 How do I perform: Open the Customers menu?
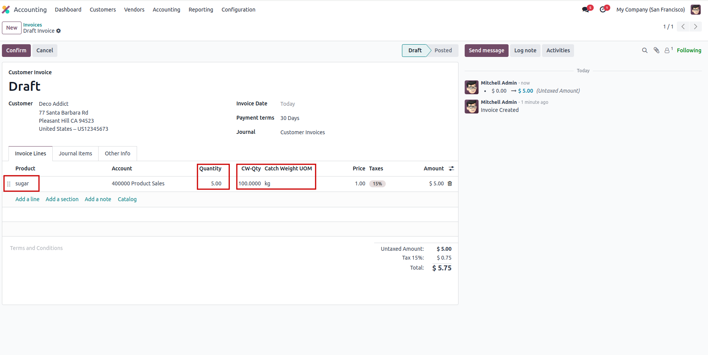103,10
